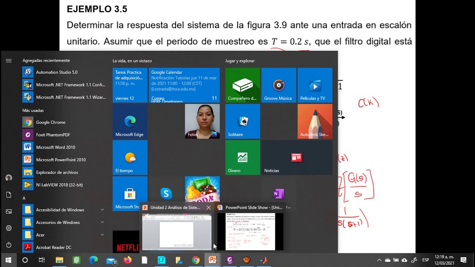Open Explorador de archivos entry

(x=64, y=172)
